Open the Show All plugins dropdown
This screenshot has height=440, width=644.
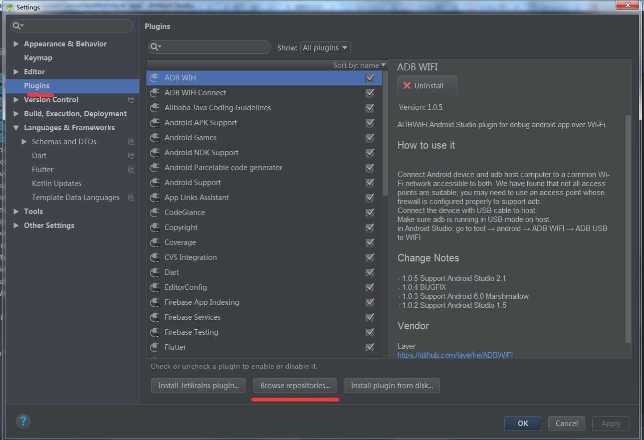pyautogui.click(x=325, y=47)
